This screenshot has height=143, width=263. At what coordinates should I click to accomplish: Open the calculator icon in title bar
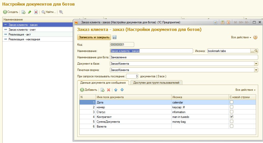pyautogui.click(x=222, y=22)
